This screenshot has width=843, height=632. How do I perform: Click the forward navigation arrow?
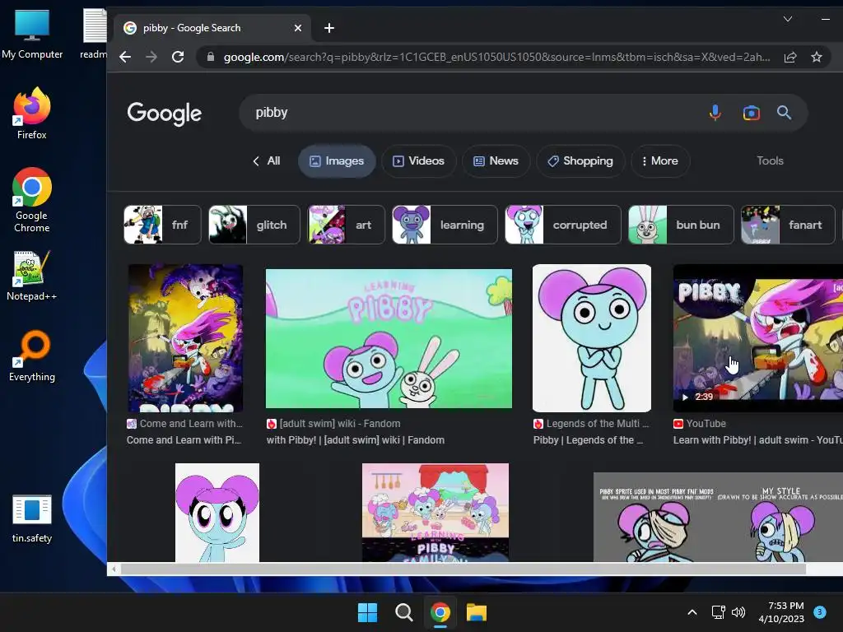151,57
